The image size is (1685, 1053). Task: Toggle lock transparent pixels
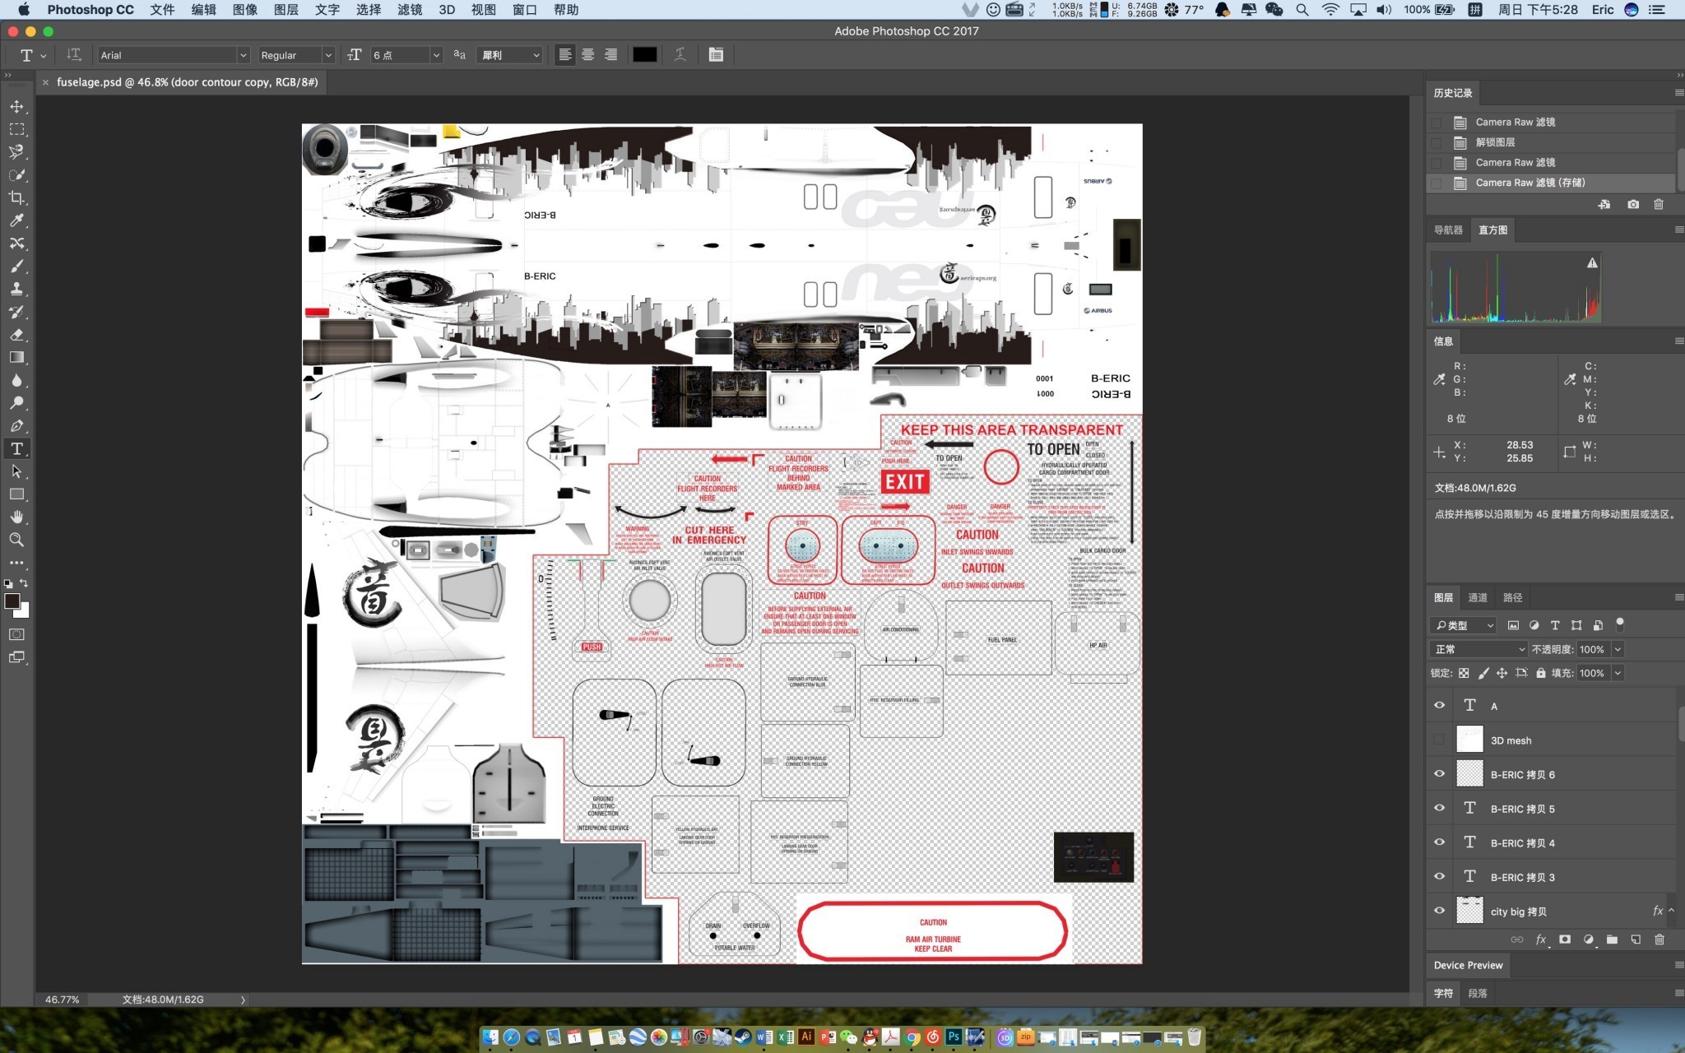pyautogui.click(x=1464, y=673)
